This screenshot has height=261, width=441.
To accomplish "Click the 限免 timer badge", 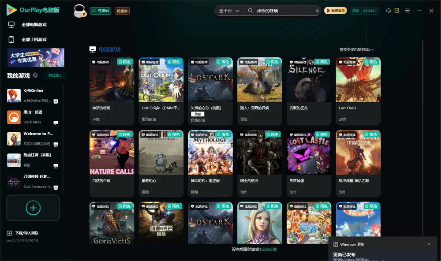I will pyautogui.click(x=364, y=11).
